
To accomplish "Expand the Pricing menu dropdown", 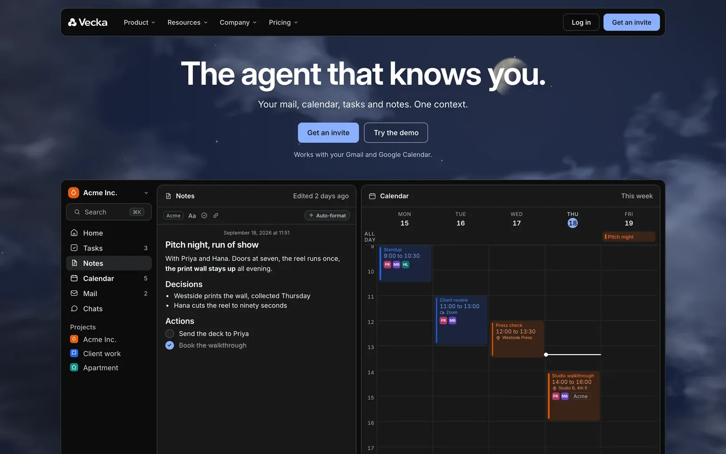I will pyautogui.click(x=283, y=22).
